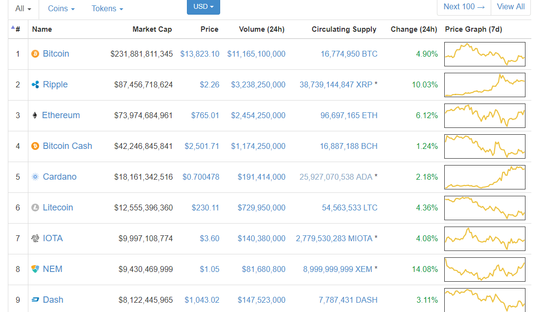Go to Next 100 results
This screenshot has width=547, height=312.
click(x=464, y=7)
